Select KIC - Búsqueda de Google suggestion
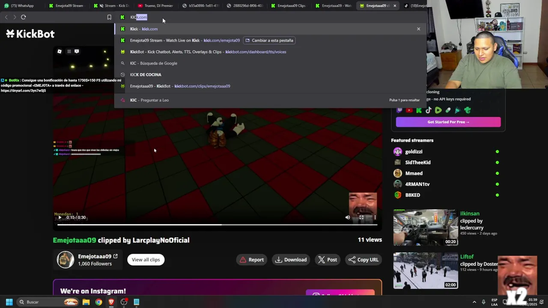The width and height of the screenshot is (548, 308). (270, 63)
